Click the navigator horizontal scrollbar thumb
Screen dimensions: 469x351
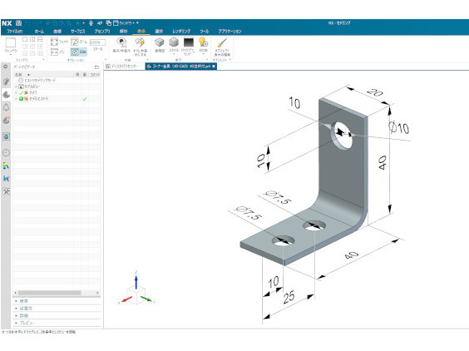(x=49, y=293)
